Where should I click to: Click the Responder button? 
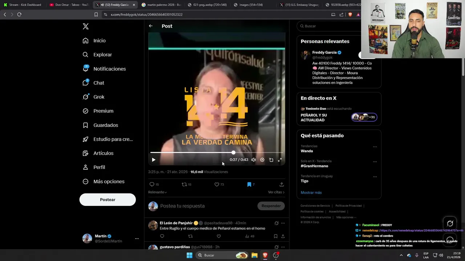click(x=271, y=206)
